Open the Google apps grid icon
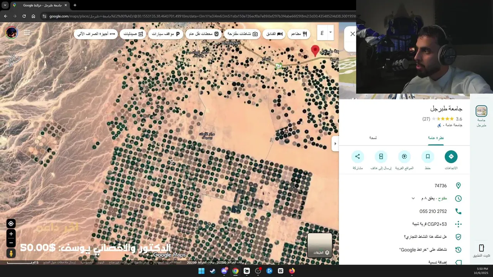This screenshot has width=493, height=277. point(27,33)
